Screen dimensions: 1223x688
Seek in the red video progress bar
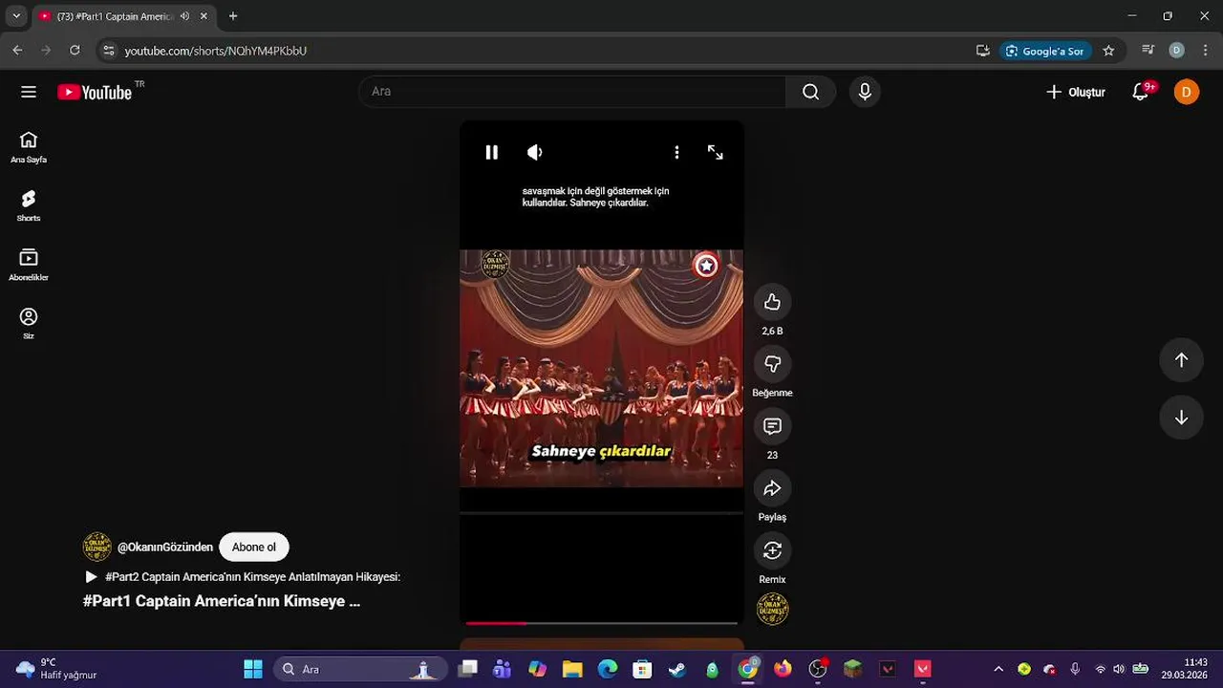coord(601,623)
